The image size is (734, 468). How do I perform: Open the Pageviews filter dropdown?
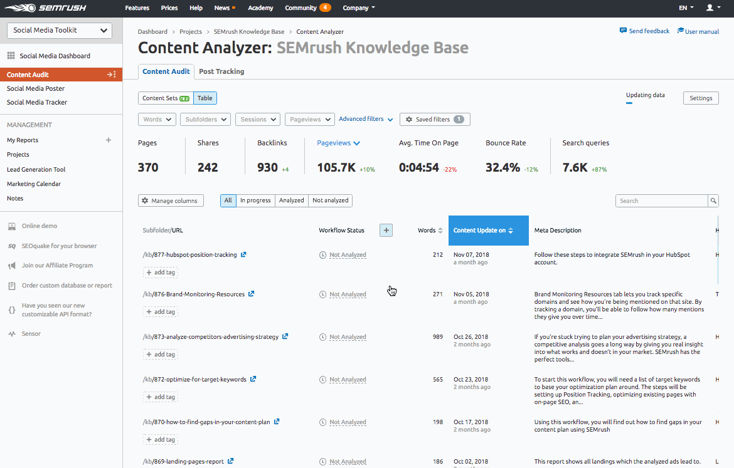(x=310, y=120)
